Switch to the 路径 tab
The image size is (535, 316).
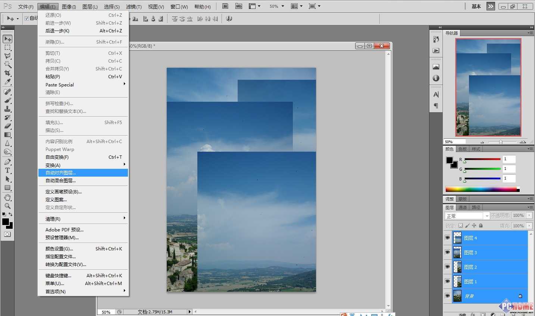click(x=476, y=207)
